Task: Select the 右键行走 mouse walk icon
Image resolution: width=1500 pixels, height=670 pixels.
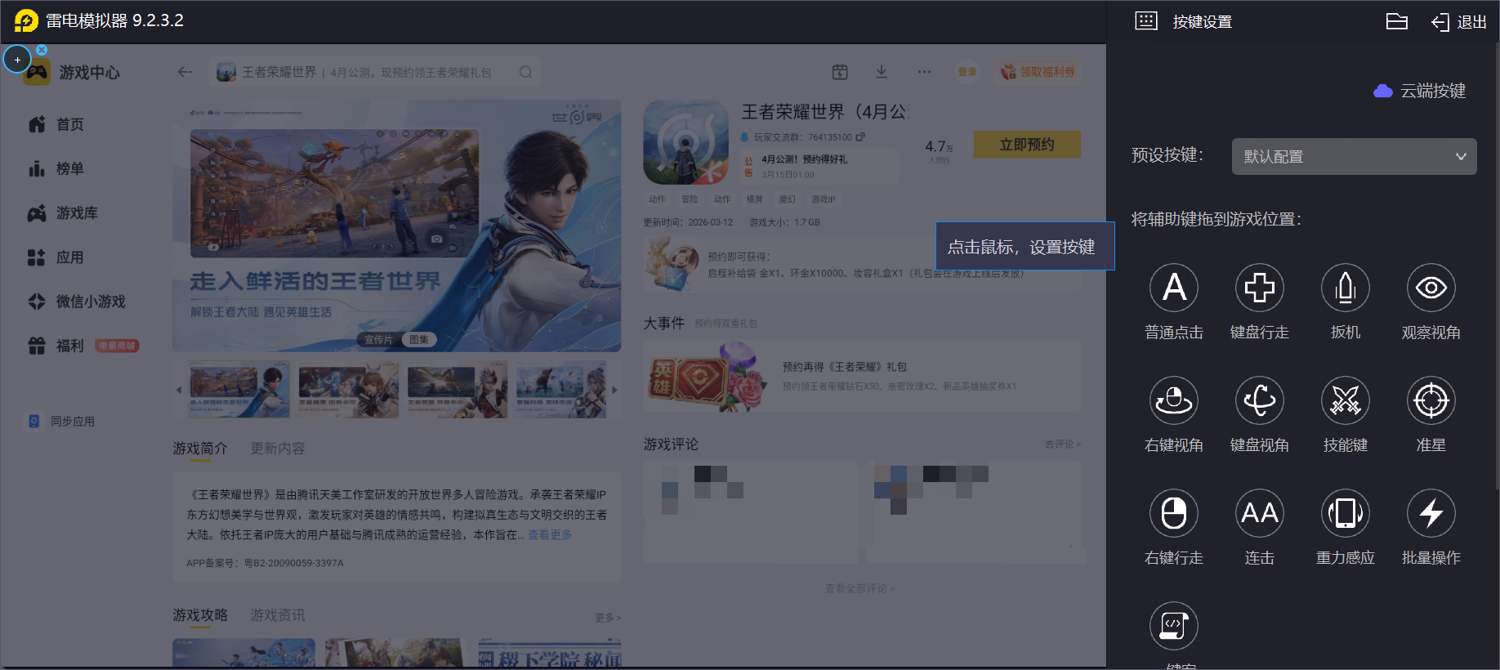Action: click(1174, 513)
